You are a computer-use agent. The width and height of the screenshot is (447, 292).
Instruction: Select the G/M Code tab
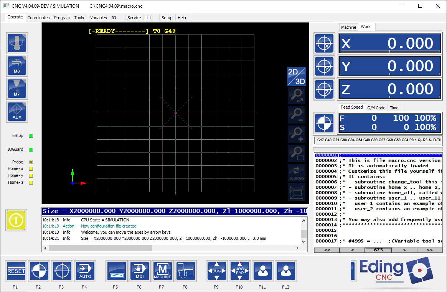tap(376, 108)
